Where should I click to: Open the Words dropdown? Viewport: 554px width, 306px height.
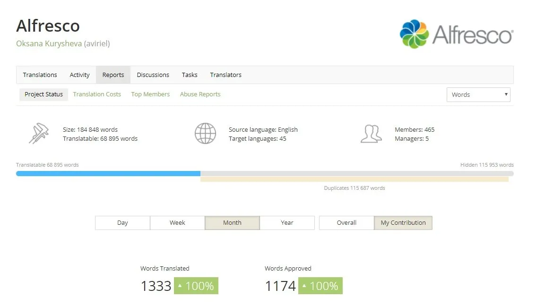click(478, 94)
